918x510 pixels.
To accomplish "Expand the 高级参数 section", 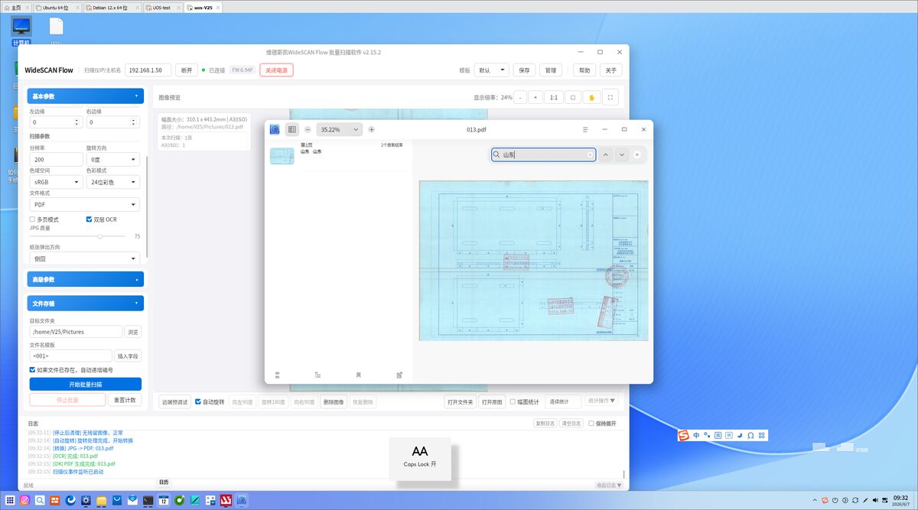I will [86, 280].
